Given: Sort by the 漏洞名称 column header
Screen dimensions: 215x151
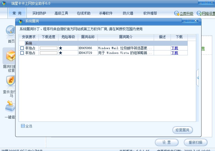Looking at the screenshot, I should [x=88, y=37].
